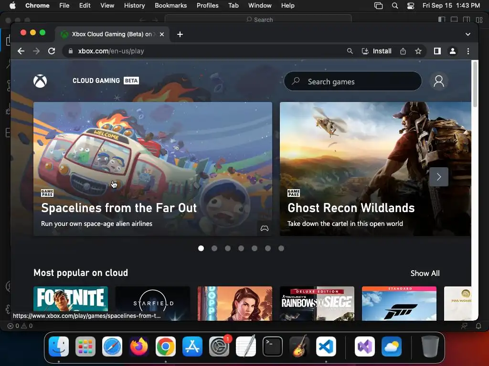
Task: Select the sixth carousel dot
Action: pyautogui.click(x=268, y=248)
